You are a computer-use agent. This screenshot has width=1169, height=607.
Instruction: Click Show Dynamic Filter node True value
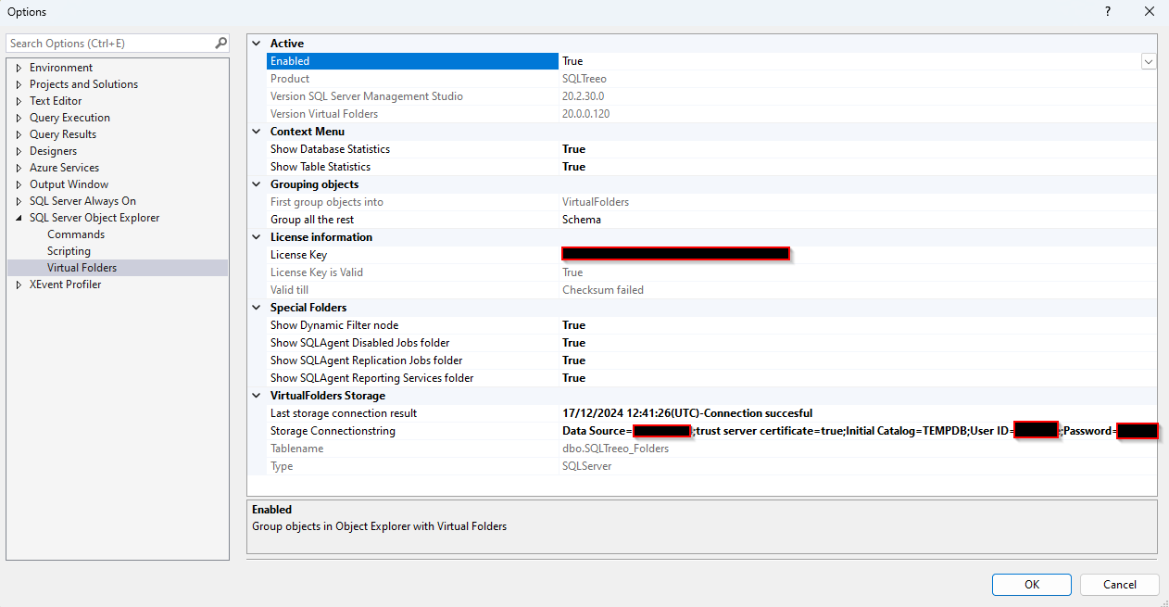click(573, 325)
